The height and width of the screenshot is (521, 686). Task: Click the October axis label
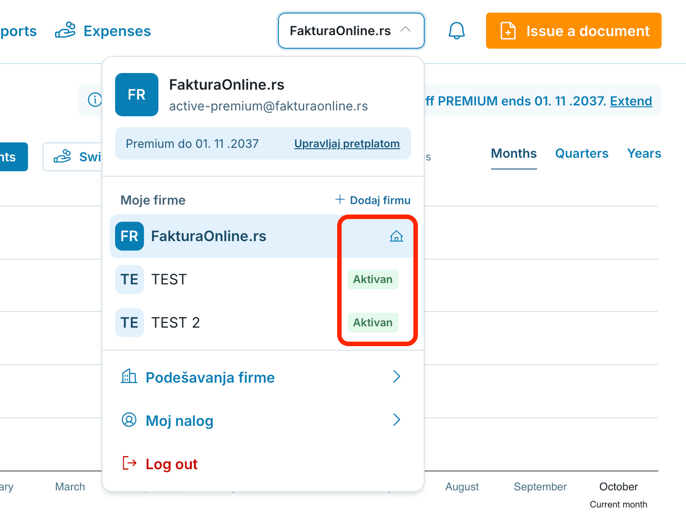618,487
